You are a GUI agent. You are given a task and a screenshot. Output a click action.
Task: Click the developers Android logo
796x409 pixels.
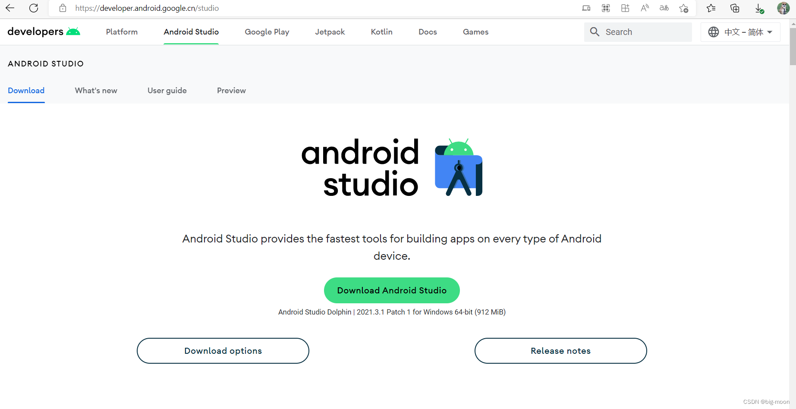click(73, 31)
